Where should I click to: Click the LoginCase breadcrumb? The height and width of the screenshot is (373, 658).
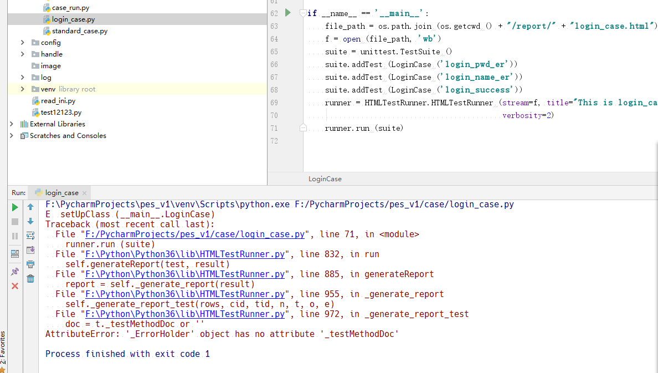(x=325, y=179)
